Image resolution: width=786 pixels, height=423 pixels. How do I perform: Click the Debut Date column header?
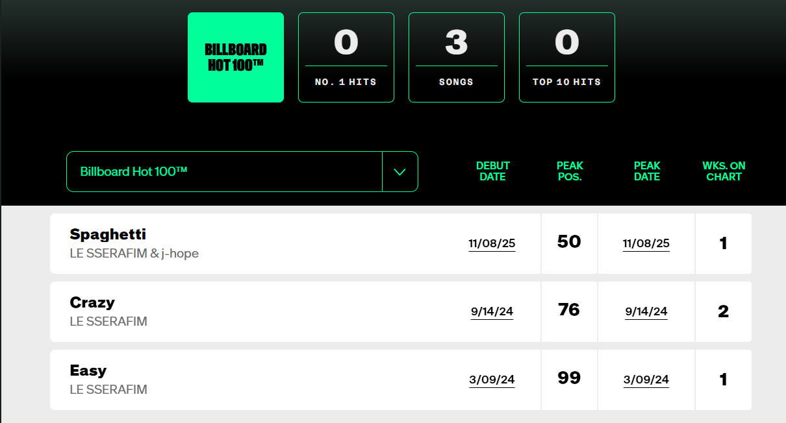pyautogui.click(x=493, y=171)
